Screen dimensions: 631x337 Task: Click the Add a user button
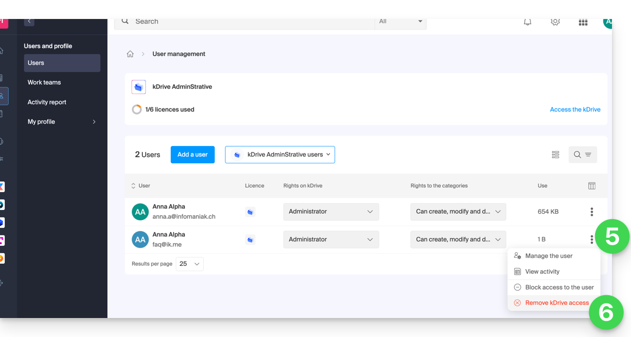click(192, 155)
